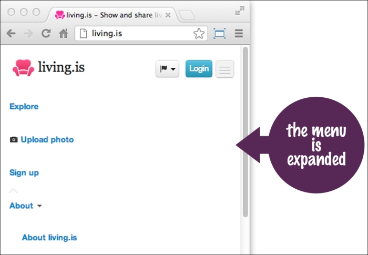Open a new tab next to living.is
The width and height of the screenshot is (368, 255).
[187, 15]
